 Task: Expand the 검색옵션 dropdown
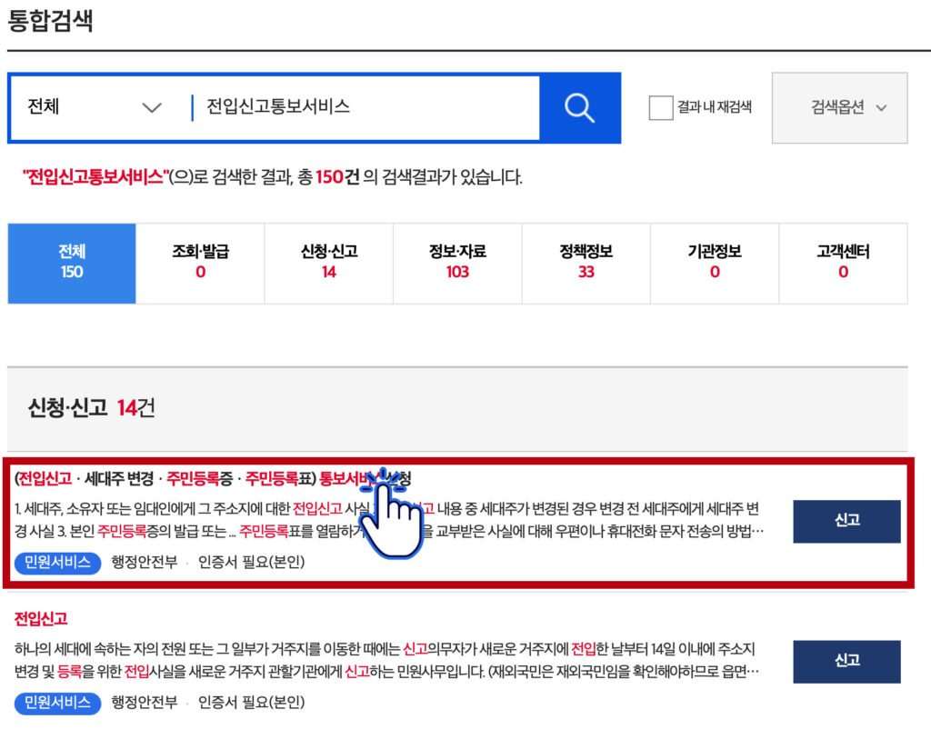pos(839,108)
